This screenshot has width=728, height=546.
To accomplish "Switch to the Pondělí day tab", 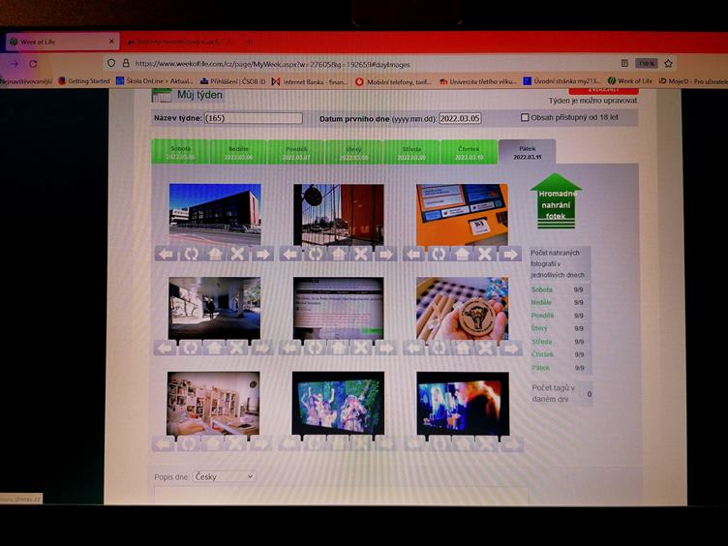I will [x=296, y=153].
